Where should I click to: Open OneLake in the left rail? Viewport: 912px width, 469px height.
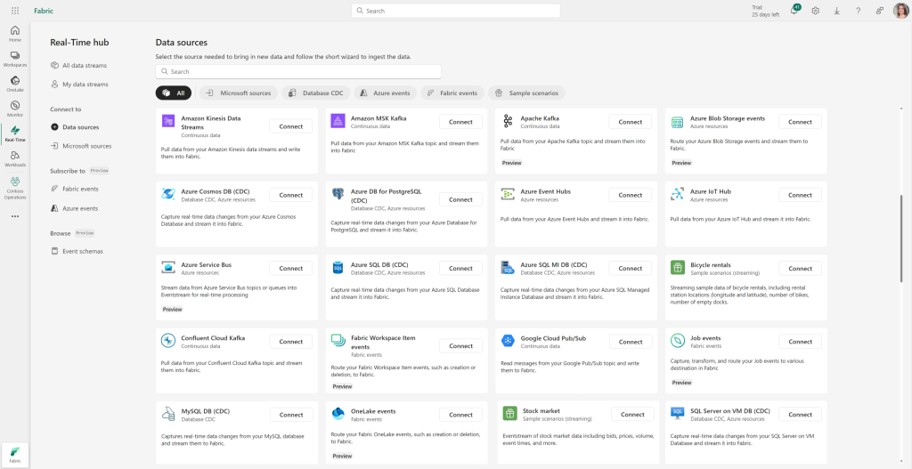[15, 84]
